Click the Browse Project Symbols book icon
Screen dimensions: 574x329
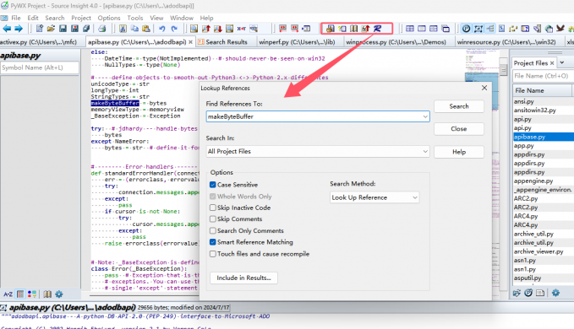(353, 29)
